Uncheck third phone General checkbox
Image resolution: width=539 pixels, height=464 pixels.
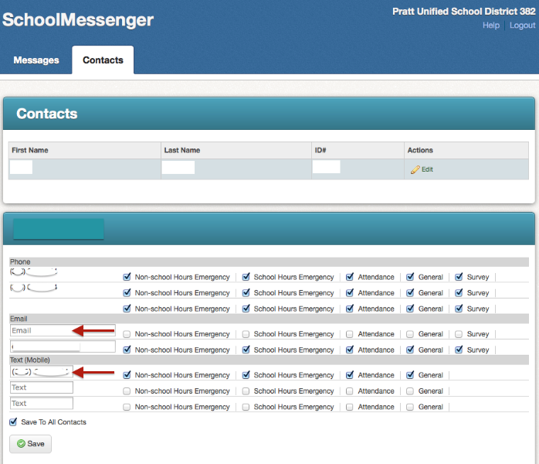pyautogui.click(x=410, y=309)
